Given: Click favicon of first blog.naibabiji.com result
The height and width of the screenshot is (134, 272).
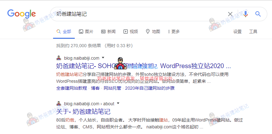Looking at the screenshot, I should click(x=58, y=58).
